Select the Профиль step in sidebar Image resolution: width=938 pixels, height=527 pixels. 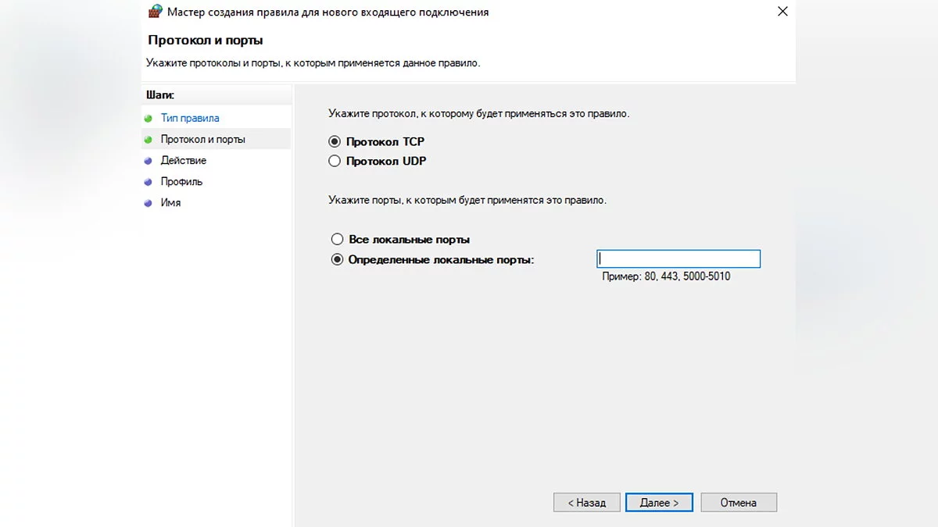[181, 182]
